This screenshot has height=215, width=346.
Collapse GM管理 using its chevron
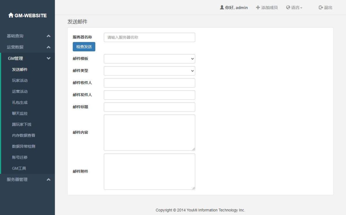click(x=48, y=58)
